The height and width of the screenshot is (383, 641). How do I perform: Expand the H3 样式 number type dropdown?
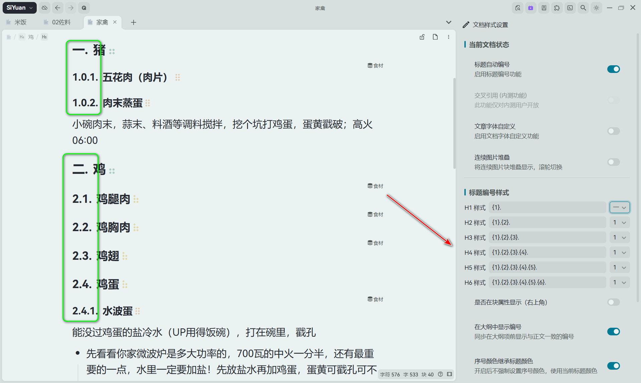620,237
